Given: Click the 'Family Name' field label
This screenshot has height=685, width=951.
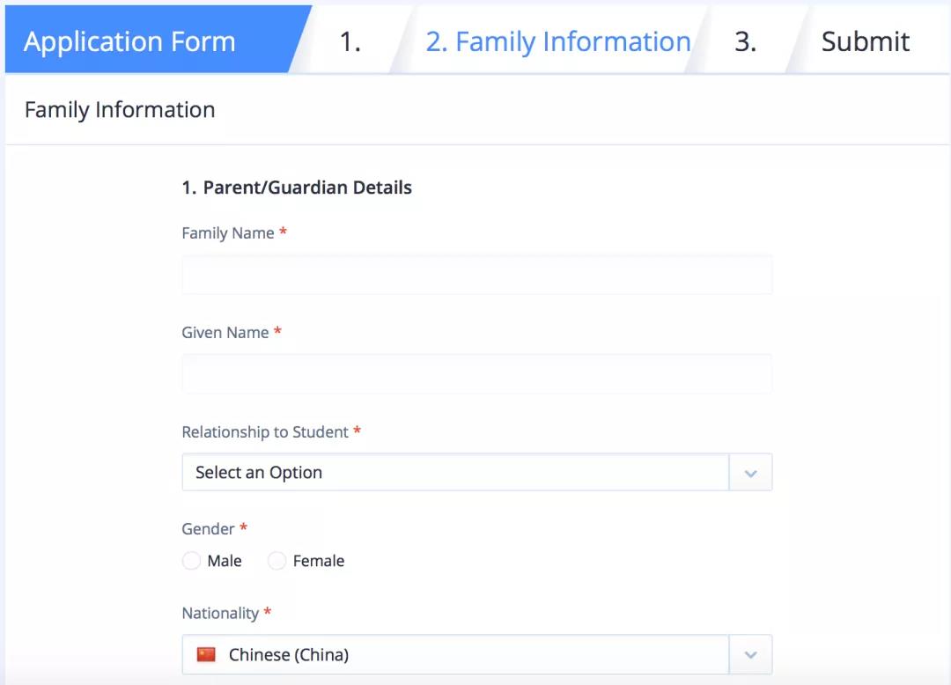Looking at the screenshot, I should (x=228, y=233).
